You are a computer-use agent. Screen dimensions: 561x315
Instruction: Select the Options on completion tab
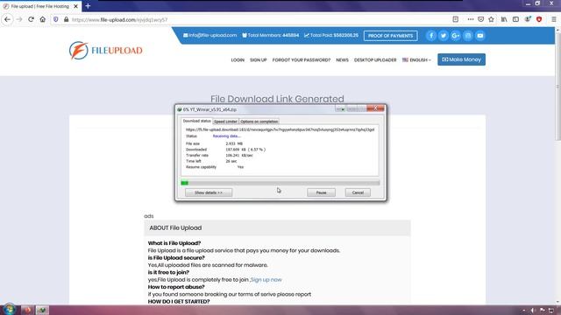pos(259,122)
